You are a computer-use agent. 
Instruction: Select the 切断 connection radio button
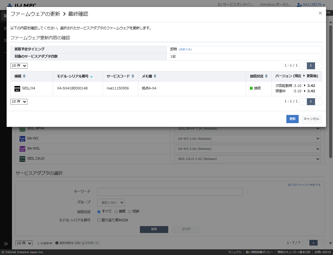[129, 212]
